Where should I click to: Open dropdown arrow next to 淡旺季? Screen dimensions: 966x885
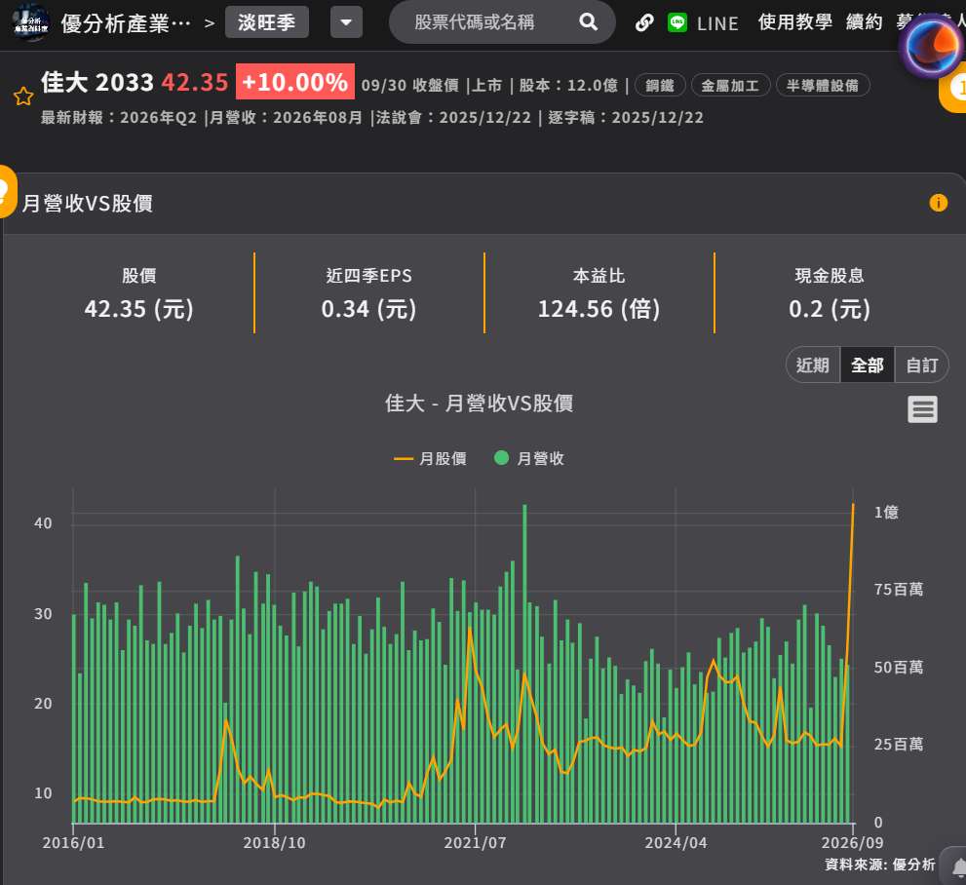[x=346, y=22]
